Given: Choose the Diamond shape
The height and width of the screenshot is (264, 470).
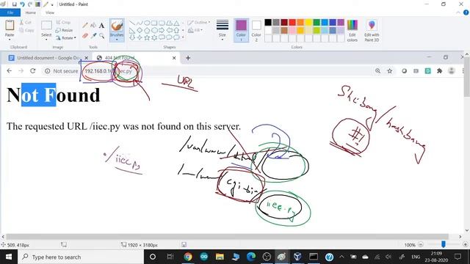Looking at the screenshot, I should point(140,30).
